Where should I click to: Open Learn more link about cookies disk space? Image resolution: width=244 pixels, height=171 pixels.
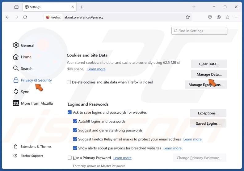[x=96, y=69]
